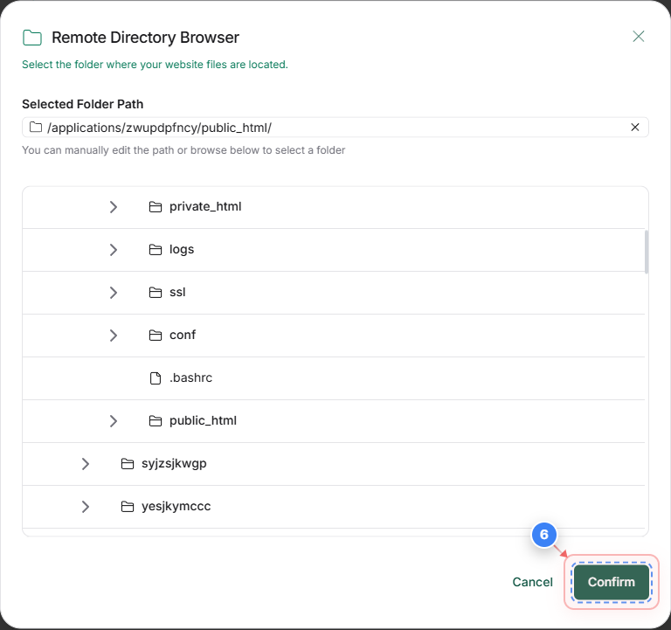Viewport: 671px width, 630px height.
Task: Expand the private_html folder
Action: (x=113, y=207)
